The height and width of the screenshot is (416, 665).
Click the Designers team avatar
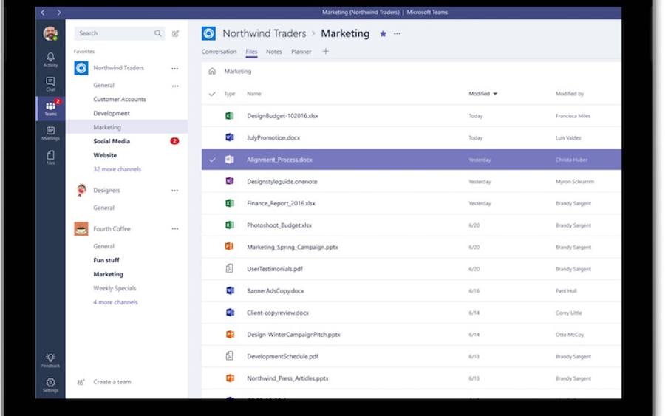tap(81, 191)
